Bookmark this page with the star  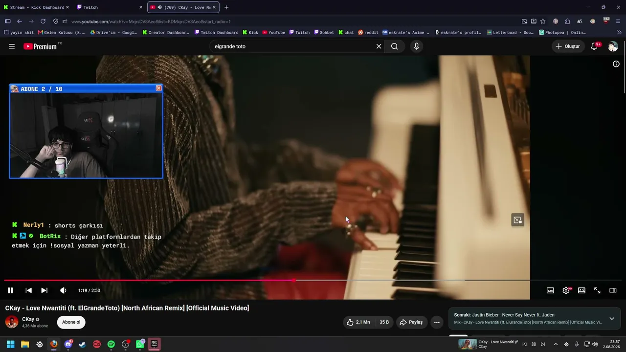[543, 22]
